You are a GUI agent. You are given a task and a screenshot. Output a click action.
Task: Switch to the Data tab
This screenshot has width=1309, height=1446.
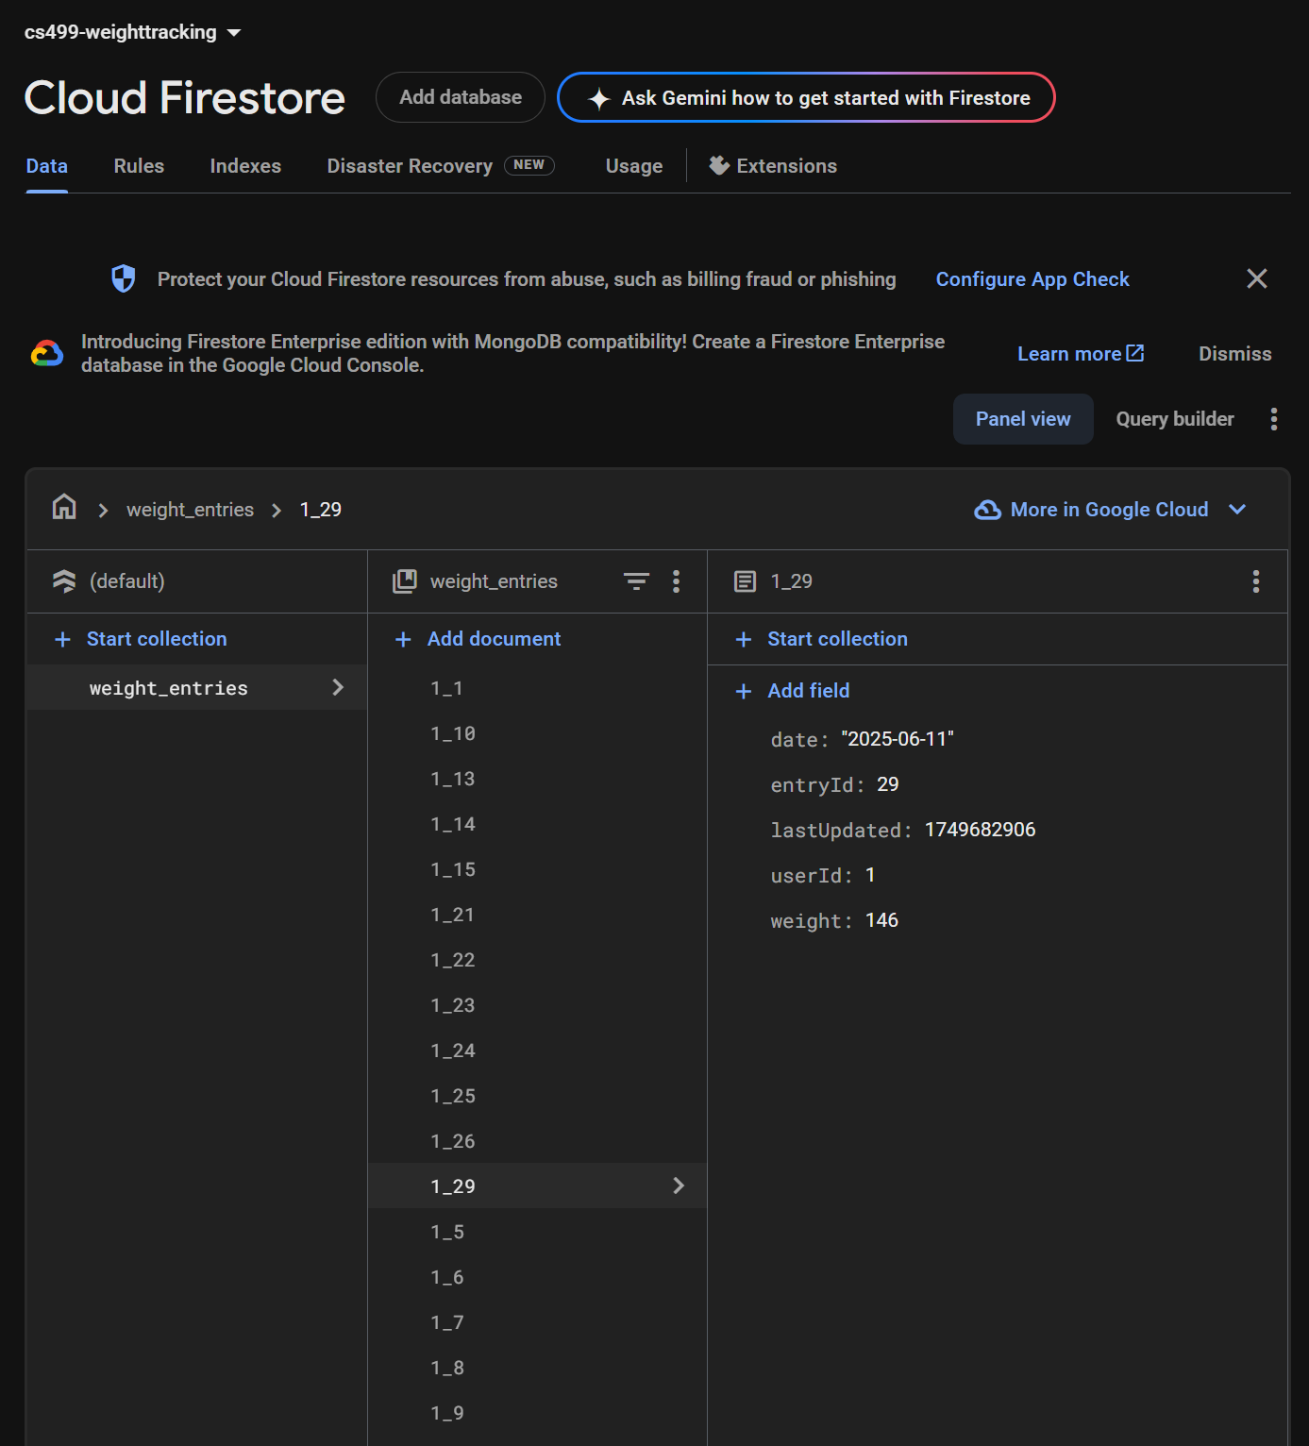[47, 166]
